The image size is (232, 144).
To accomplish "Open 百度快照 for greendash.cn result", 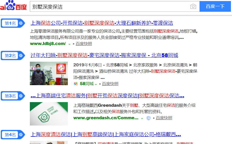I will pos(164,118).
